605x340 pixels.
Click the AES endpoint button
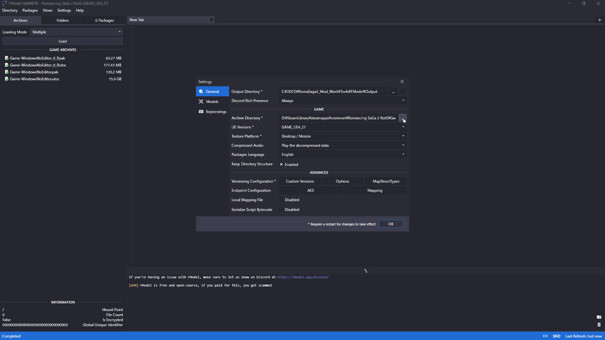310,190
